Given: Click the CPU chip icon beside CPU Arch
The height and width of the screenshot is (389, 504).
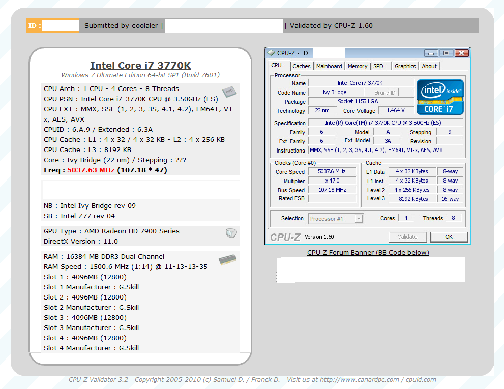Looking at the screenshot, I should pyautogui.click(x=229, y=92).
